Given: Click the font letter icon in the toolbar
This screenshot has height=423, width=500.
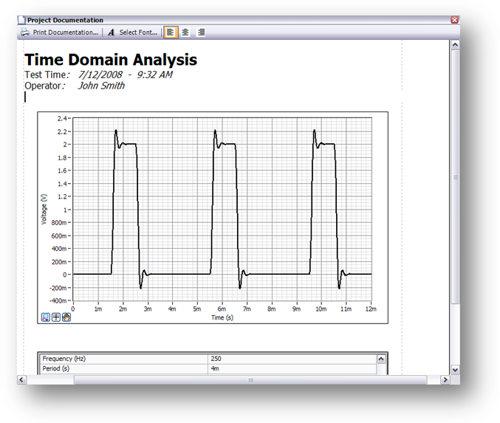Looking at the screenshot, I should point(112,32).
